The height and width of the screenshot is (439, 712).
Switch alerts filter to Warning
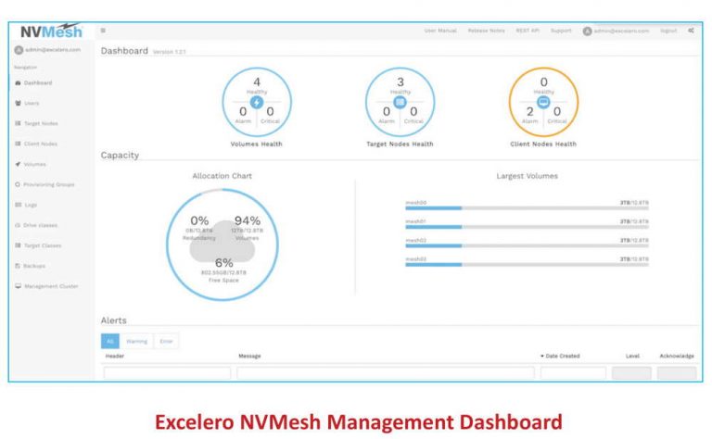136,342
